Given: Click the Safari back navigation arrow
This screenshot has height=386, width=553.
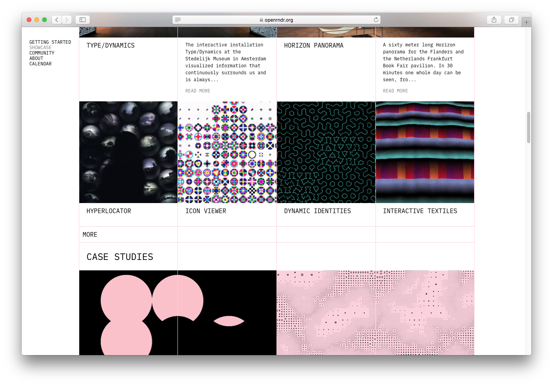Looking at the screenshot, I should click(x=57, y=20).
